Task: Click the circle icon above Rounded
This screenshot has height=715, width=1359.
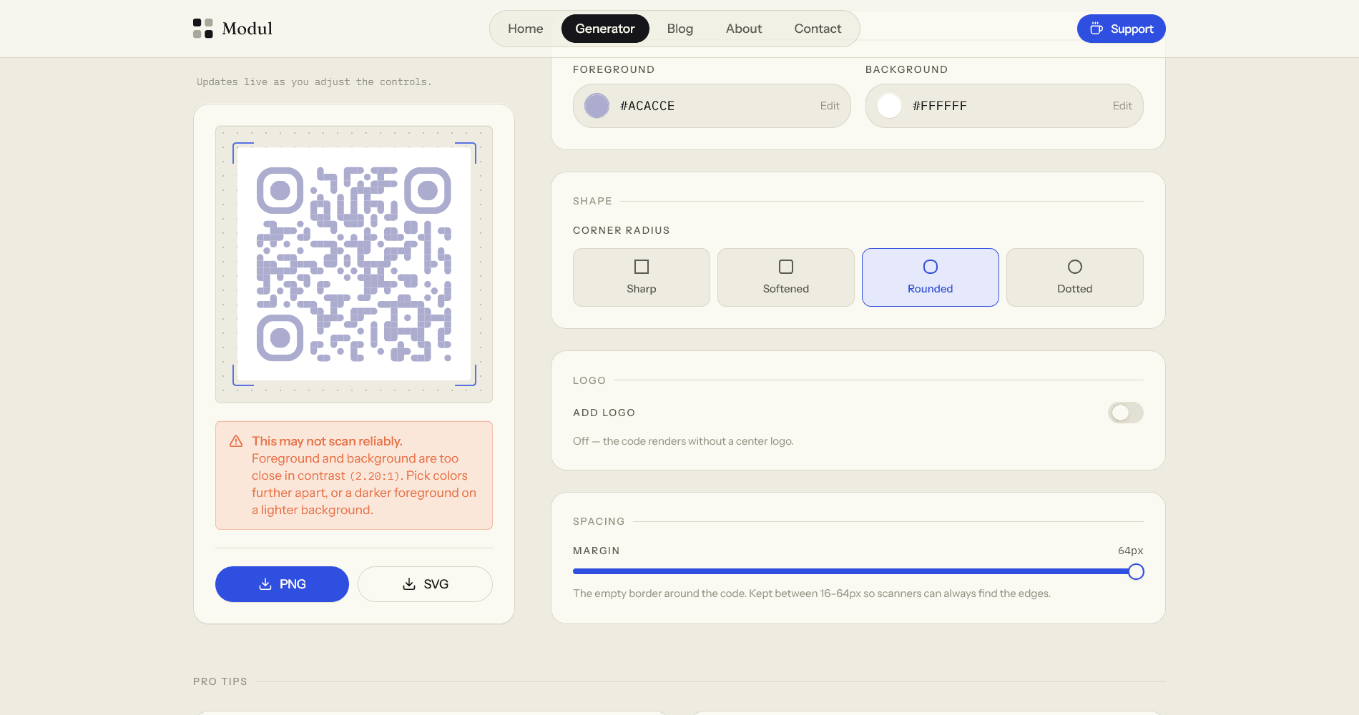Action: tap(931, 267)
